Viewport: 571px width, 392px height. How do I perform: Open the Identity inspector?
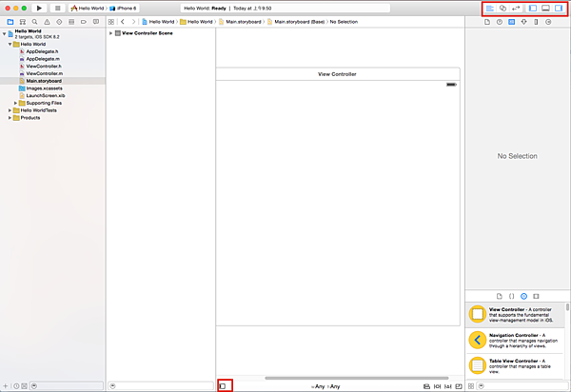pos(512,22)
